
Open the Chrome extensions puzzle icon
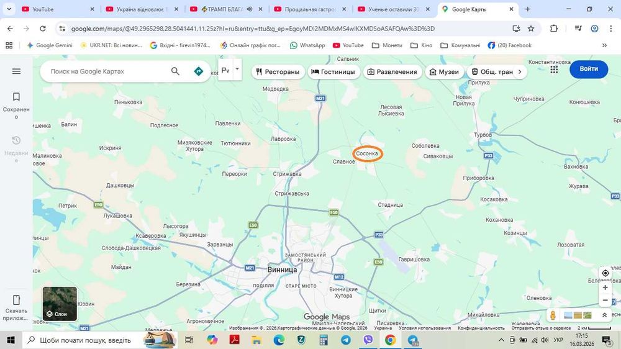554,29
